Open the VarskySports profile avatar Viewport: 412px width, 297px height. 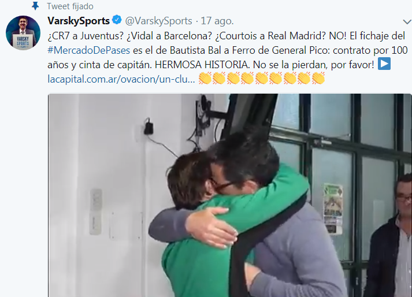click(23, 33)
